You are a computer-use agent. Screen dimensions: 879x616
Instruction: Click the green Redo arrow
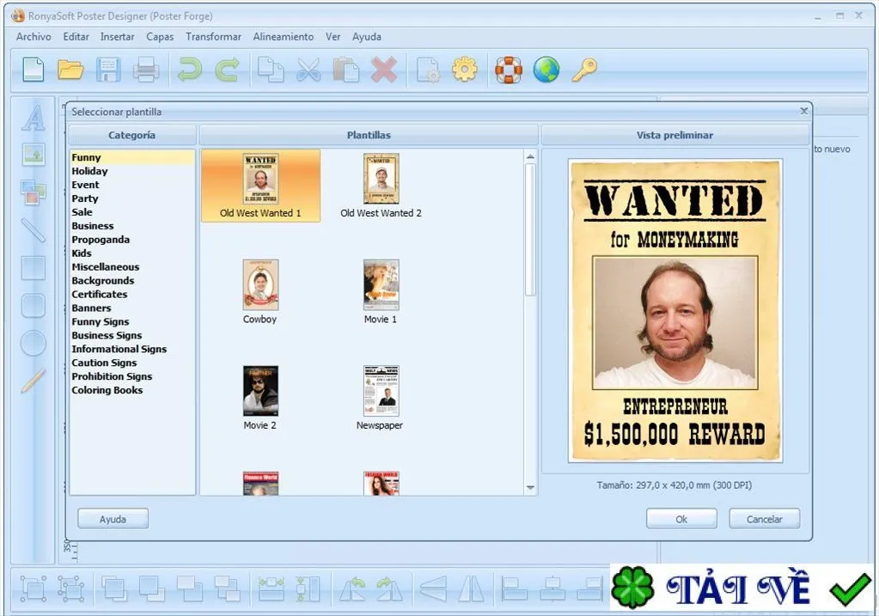coord(227,70)
